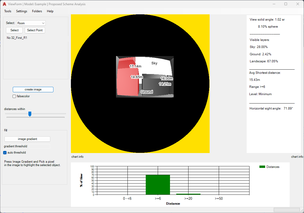This screenshot has height=213, width=304.
Task: Enable the falsecolor checkbox
Action: coord(14,96)
